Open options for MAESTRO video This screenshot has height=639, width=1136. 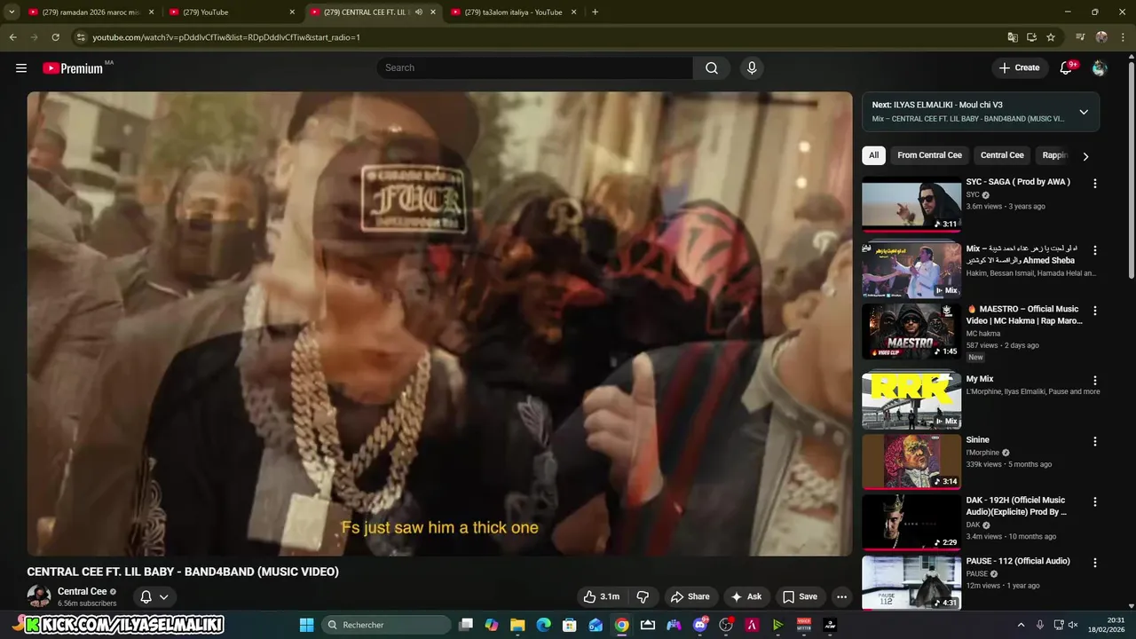(1094, 311)
